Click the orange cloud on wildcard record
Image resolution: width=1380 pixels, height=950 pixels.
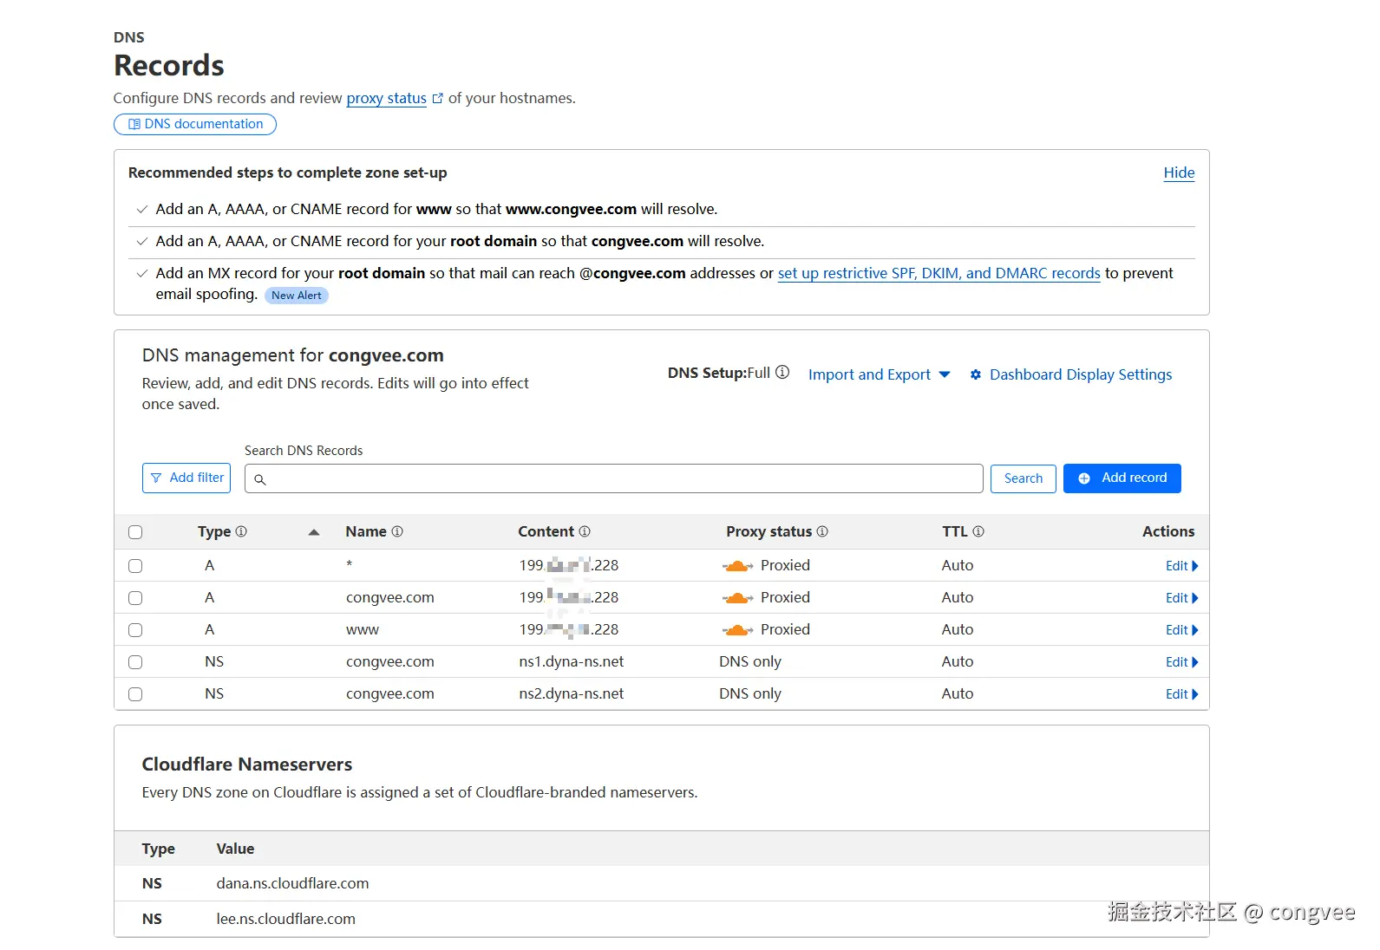click(x=737, y=566)
